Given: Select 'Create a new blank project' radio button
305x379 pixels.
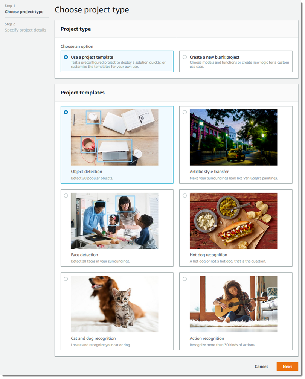Looking at the screenshot, I should (185, 57).
